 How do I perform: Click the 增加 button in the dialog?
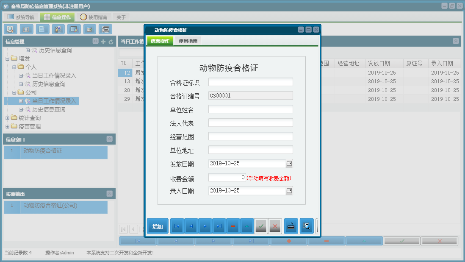coord(157,226)
